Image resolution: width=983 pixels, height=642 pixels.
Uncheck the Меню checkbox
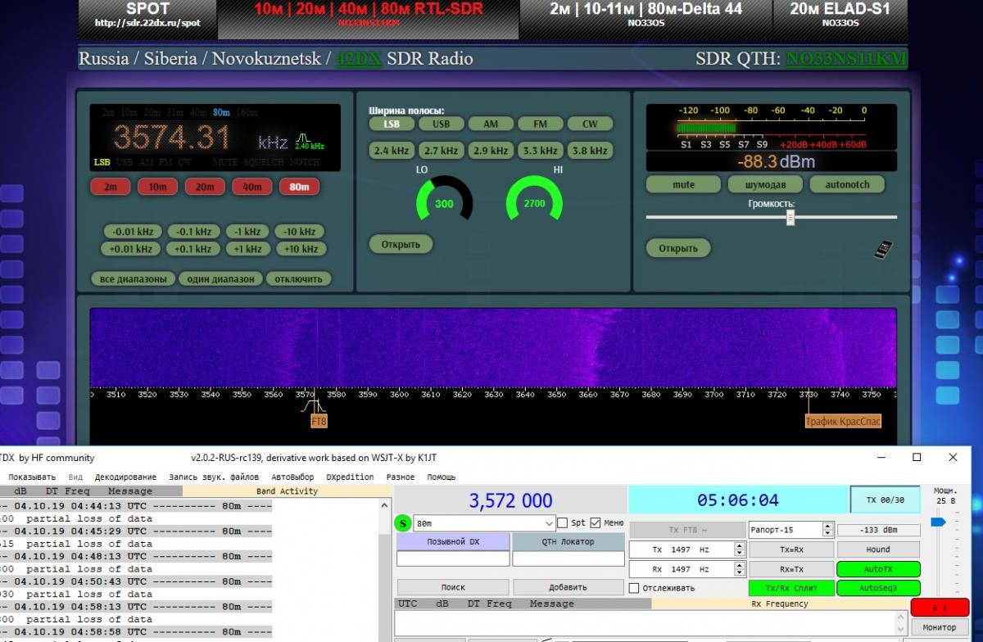[595, 523]
